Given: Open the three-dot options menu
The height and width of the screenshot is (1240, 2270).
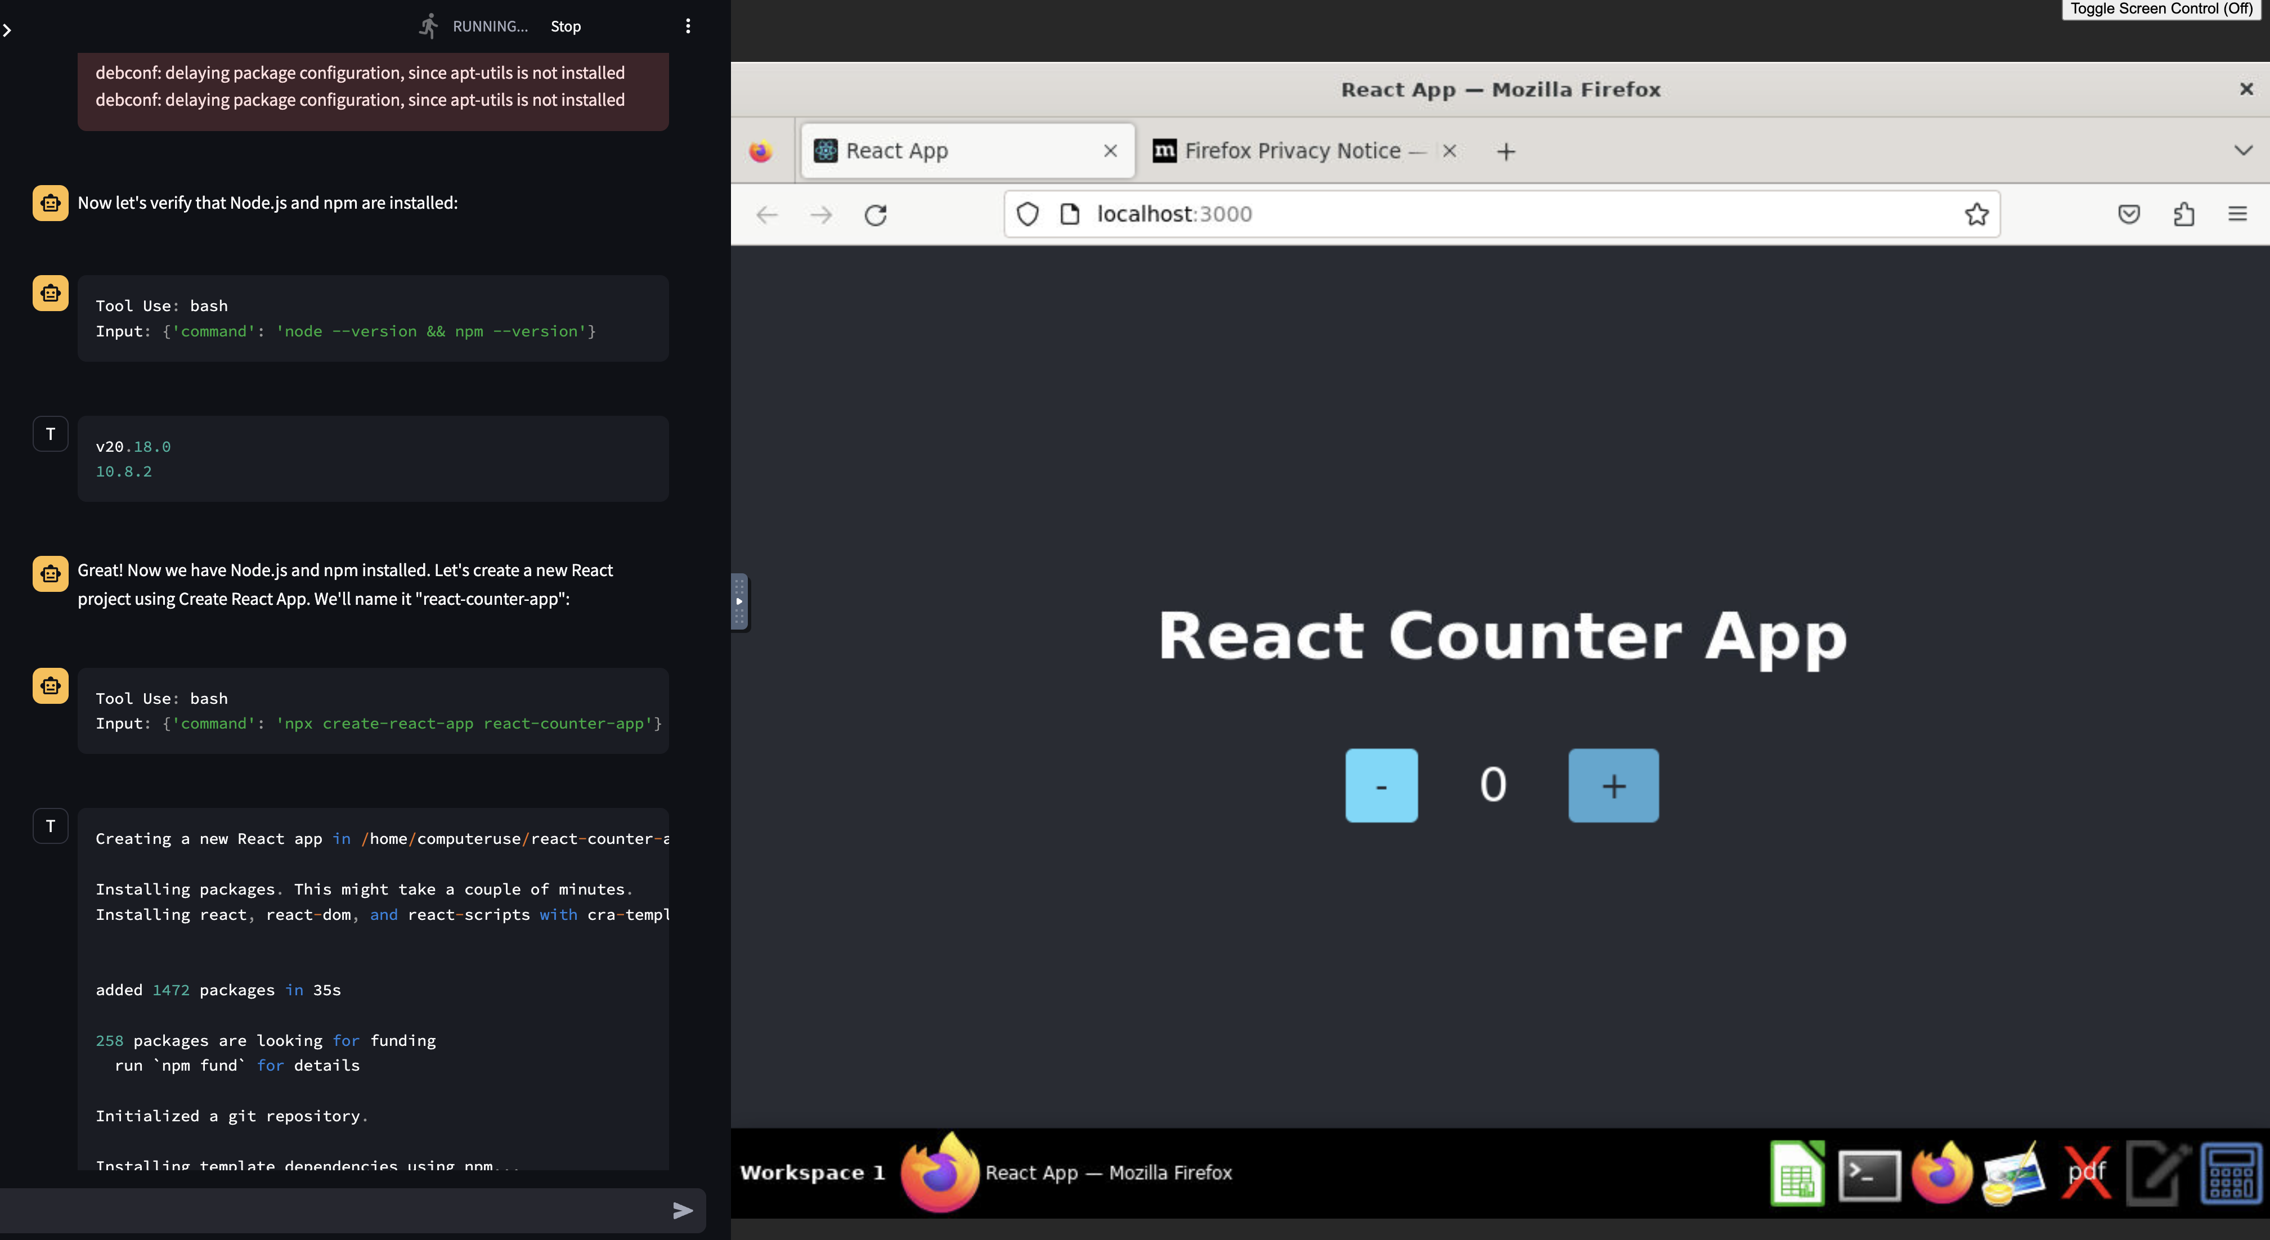Looking at the screenshot, I should point(688,25).
